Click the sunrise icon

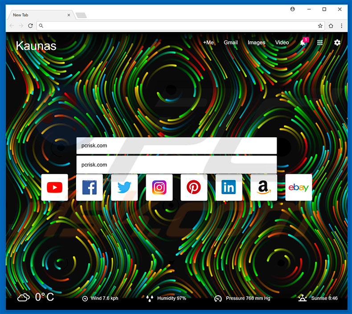303,298
